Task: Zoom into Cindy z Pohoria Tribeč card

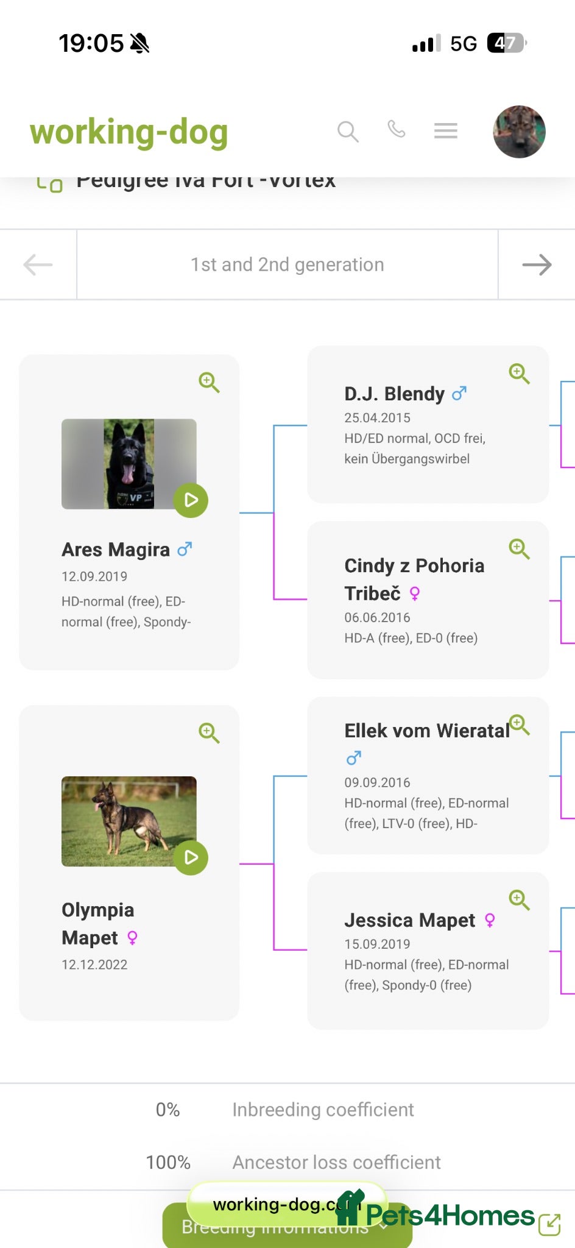Action: pos(519,548)
